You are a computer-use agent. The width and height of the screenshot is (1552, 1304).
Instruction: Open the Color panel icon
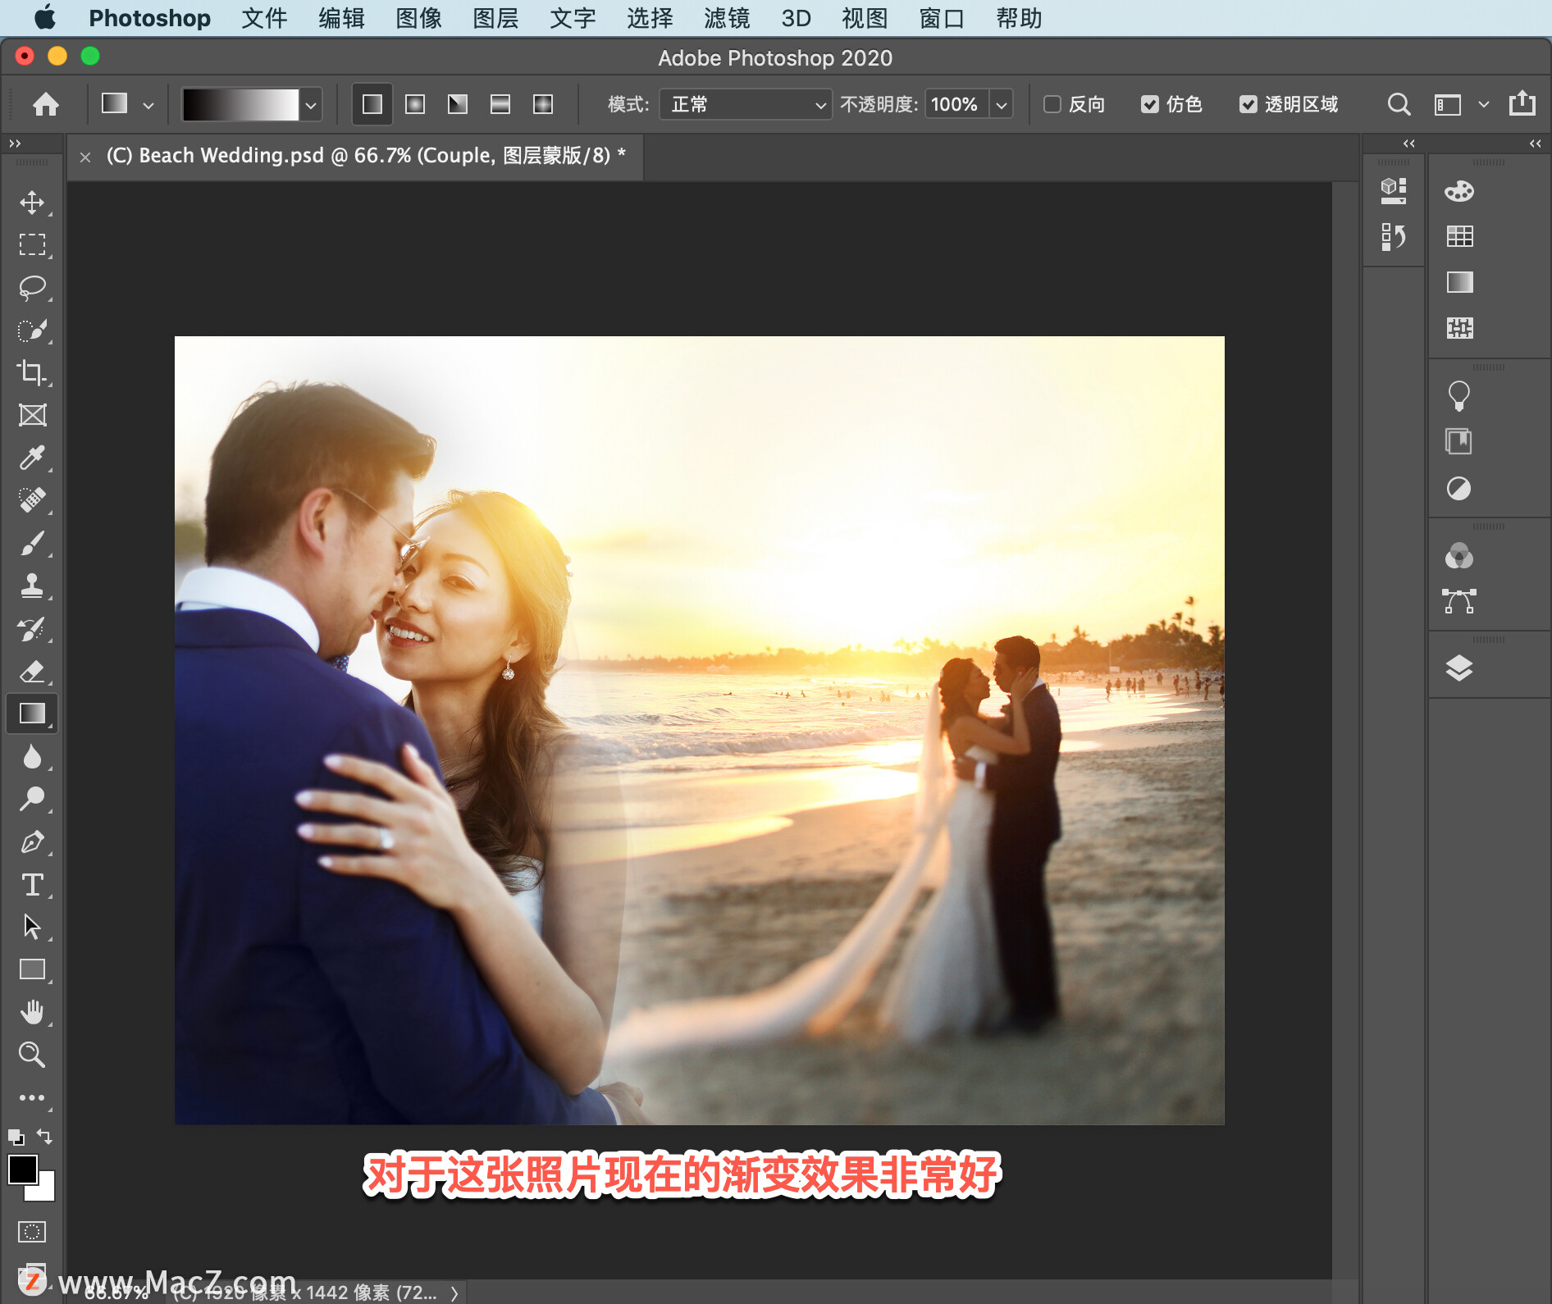1459,191
